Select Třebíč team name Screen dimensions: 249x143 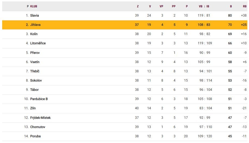pyautogui.click(x=35, y=71)
